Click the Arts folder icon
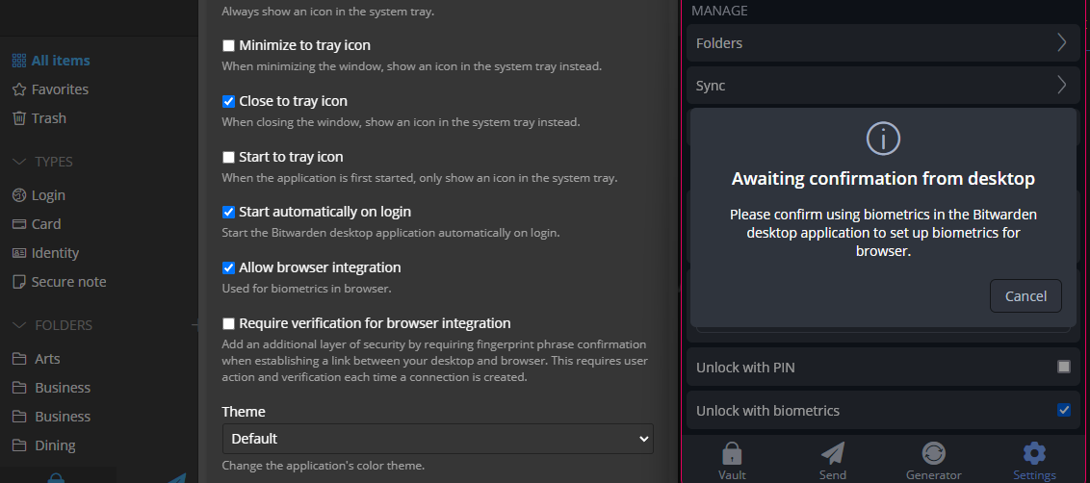 point(19,359)
